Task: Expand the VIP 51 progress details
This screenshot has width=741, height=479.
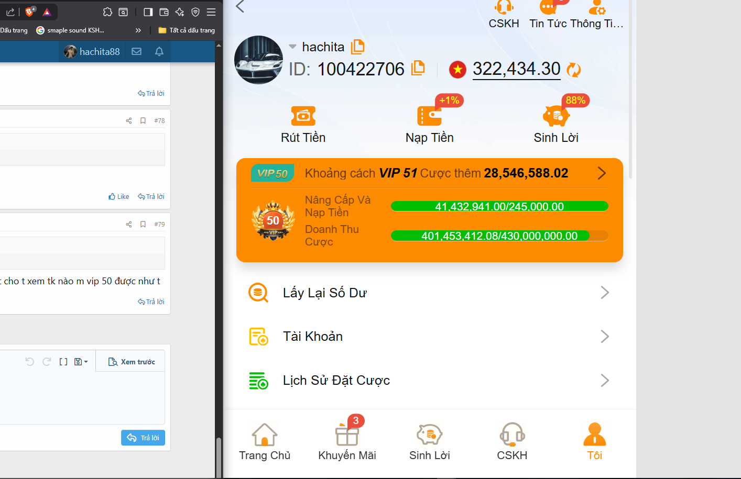Action: [x=602, y=173]
